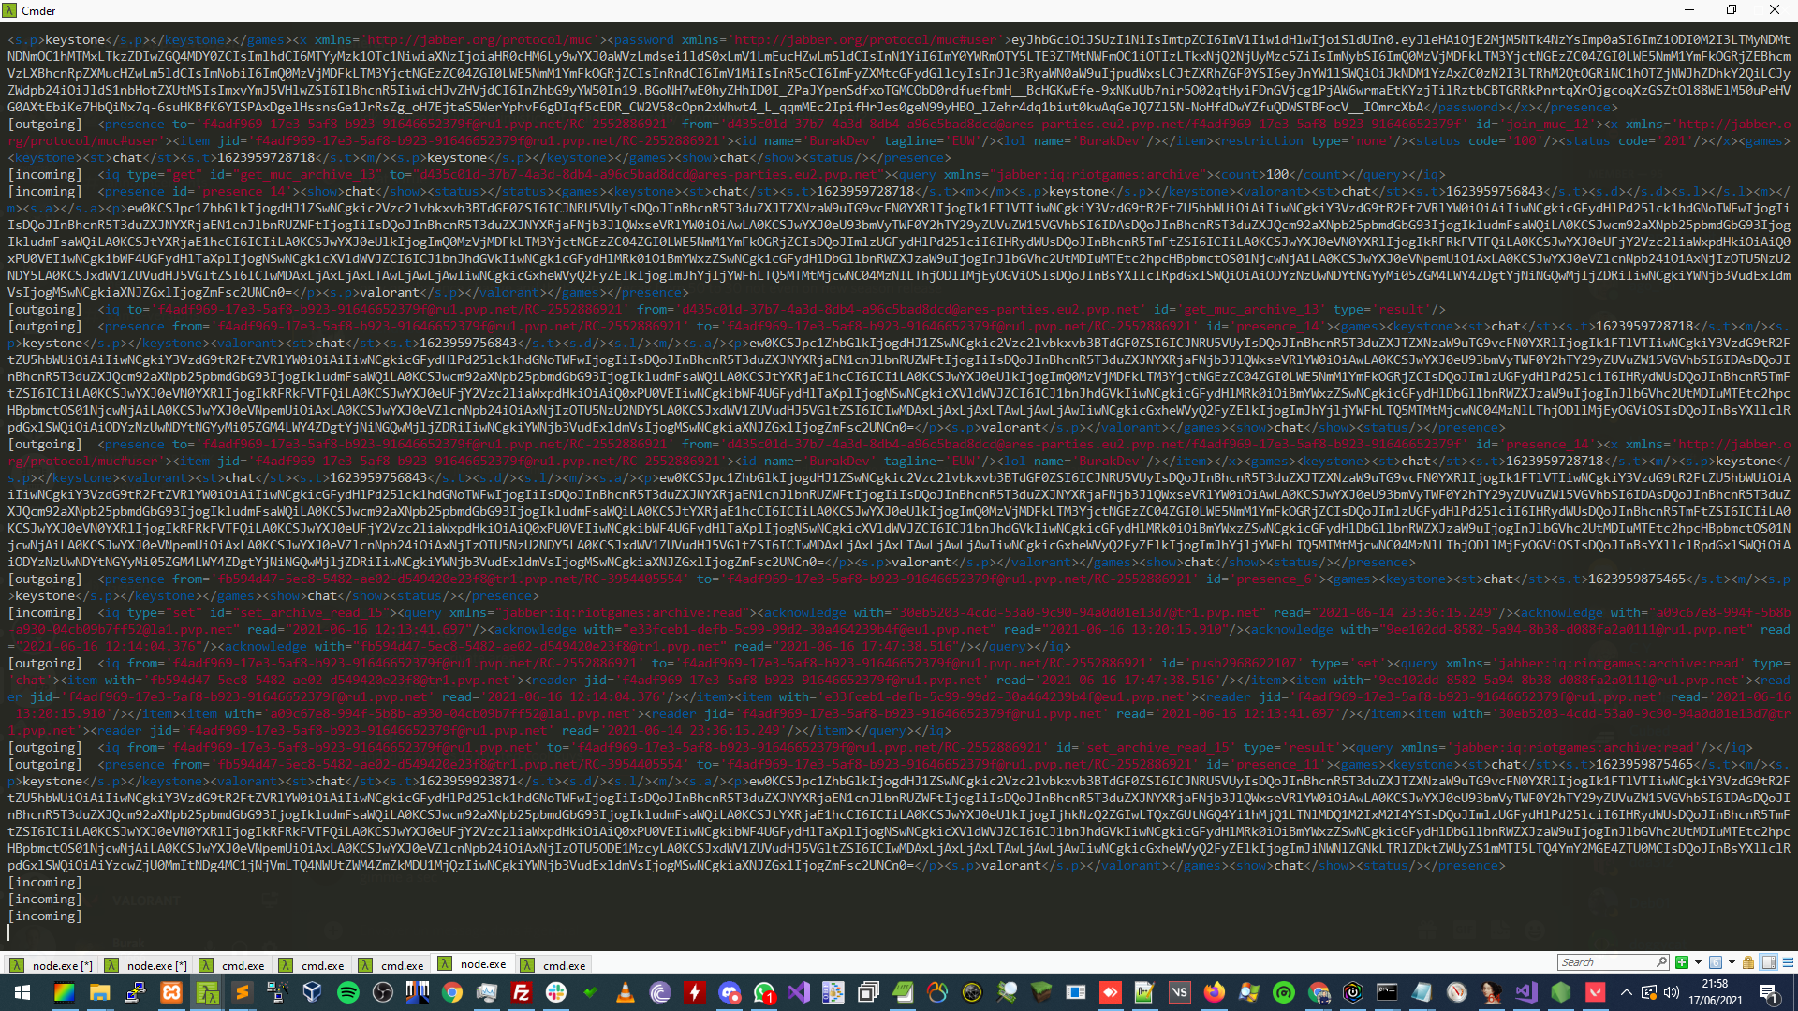Click the magnifier icon in Search box
The height and width of the screenshot is (1011, 1798).
point(1661,962)
